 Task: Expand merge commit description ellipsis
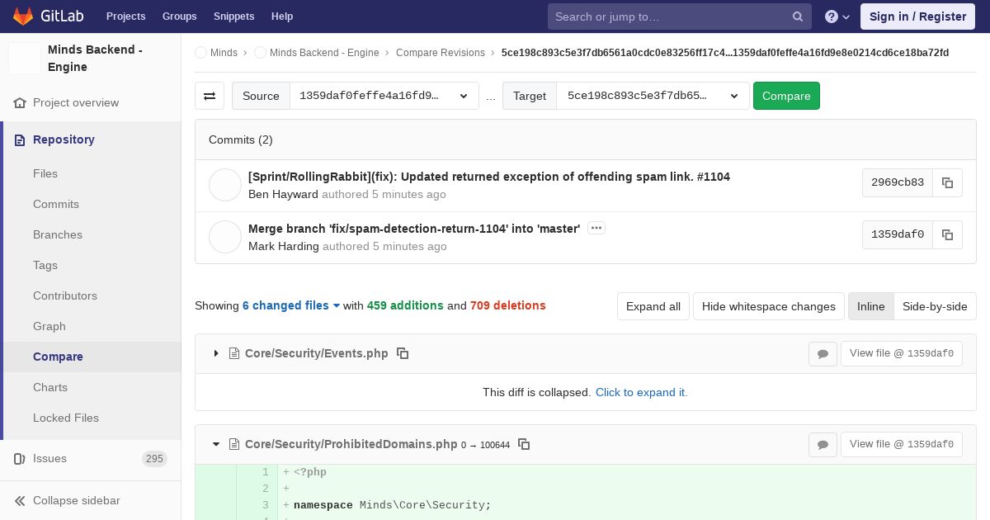596,228
